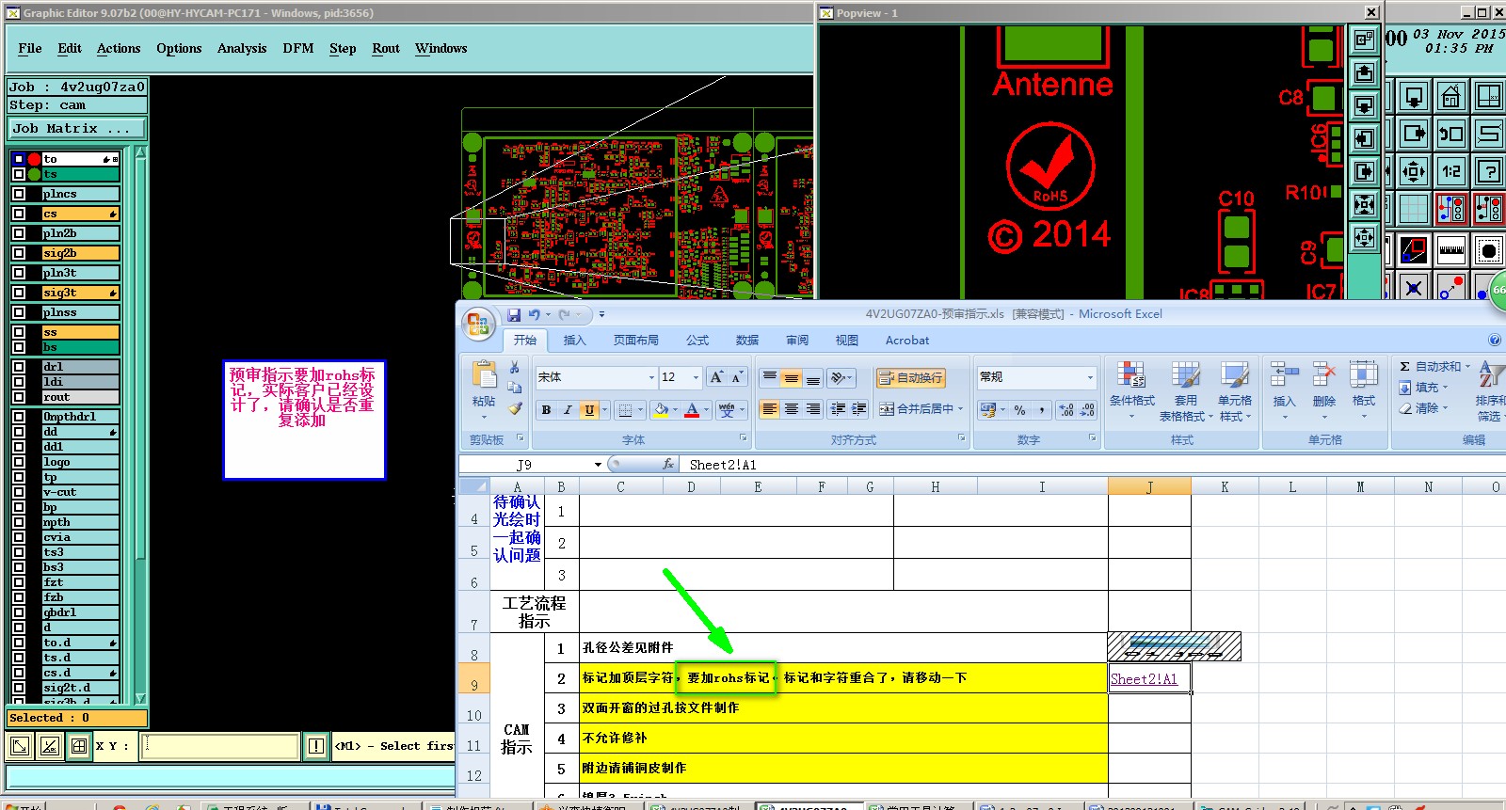Open the Analysis menu in Graphic Editor
The width and height of the screenshot is (1506, 810).
coord(242,49)
